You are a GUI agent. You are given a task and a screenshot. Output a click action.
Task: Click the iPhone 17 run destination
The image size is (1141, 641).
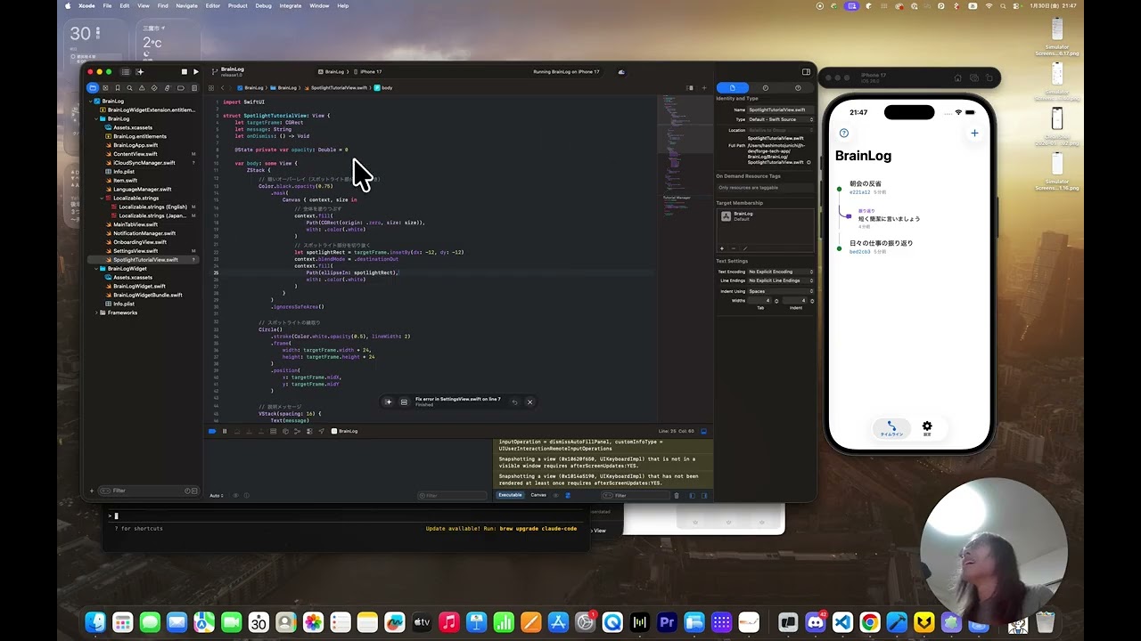click(368, 72)
